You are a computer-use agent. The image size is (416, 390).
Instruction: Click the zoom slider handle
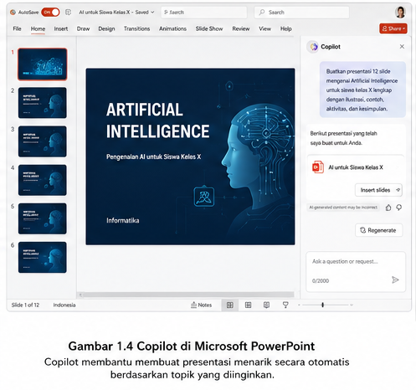322,305
